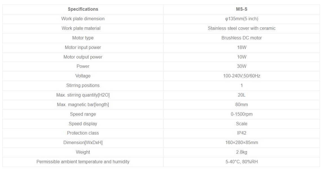Click the Specifications column header
This screenshot has width=322, height=170.
[83, 9]
